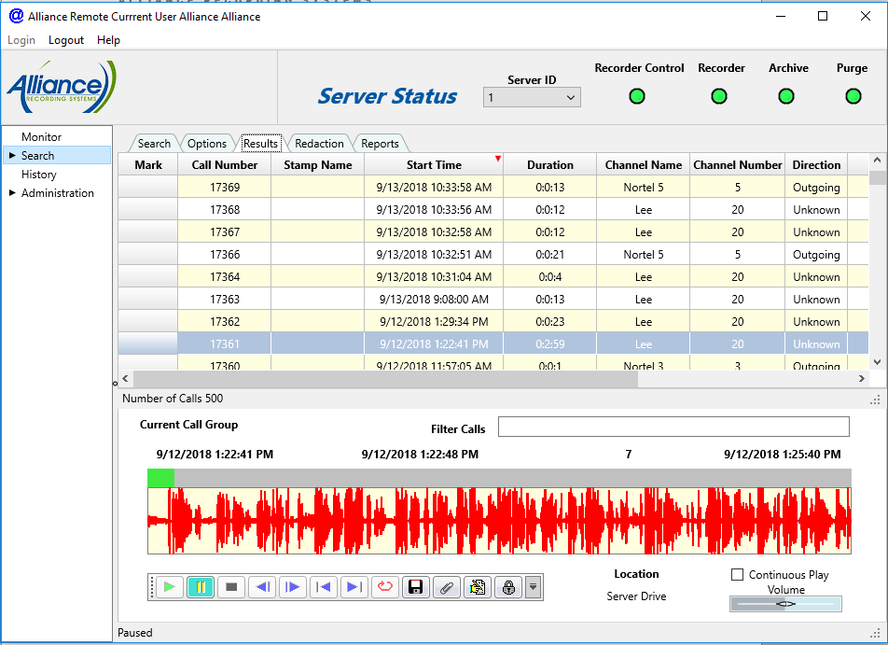Click the paperclip attach icon
Viewport: 888px width, 645px height.
click(x=447, y=586)
